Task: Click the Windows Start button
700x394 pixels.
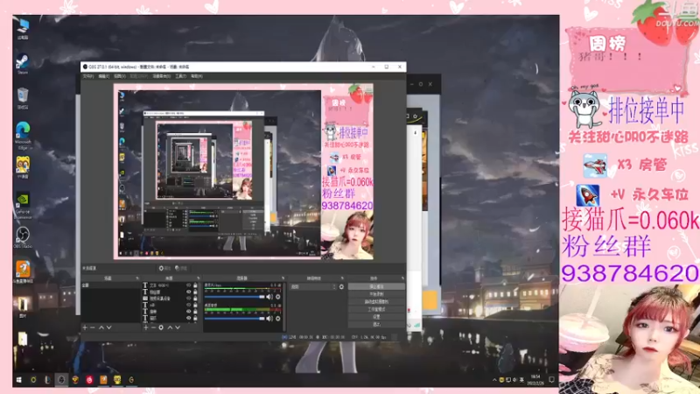Action: tap(18, 380)
